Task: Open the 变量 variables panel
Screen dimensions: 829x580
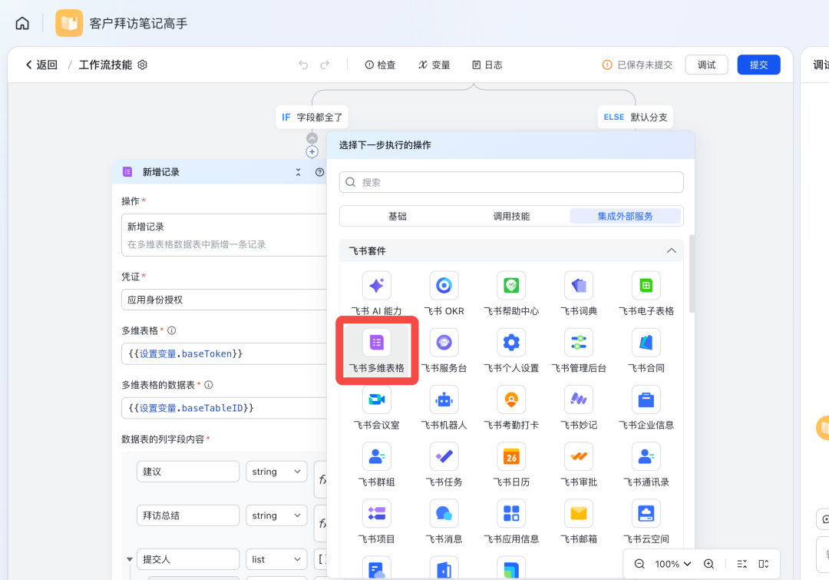Action: tap(434, 65)
